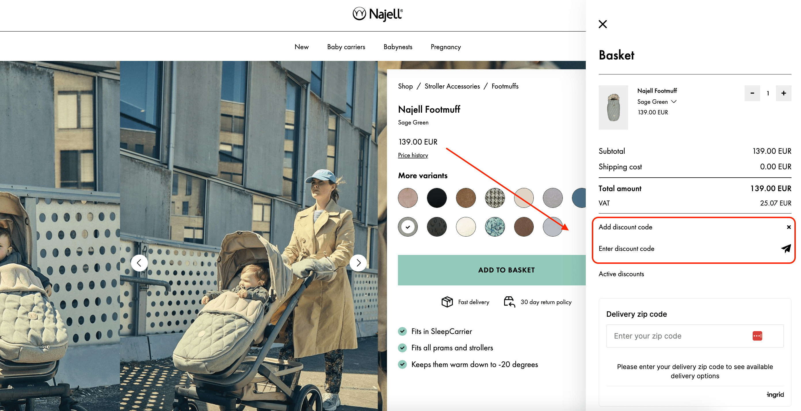Click the Fits in SleepCarrier check icon
Image resolution: width=801 pixels, height=411 pixels.
coord(402,331)
